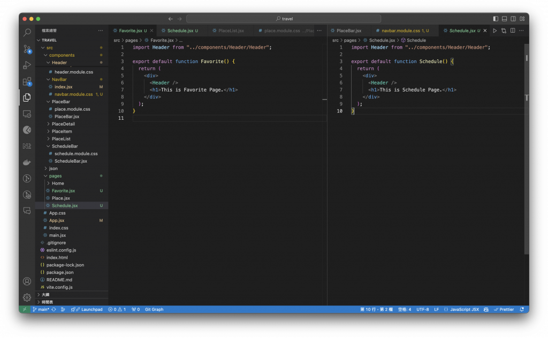Select the Explorer files icon

pos(27,97)
